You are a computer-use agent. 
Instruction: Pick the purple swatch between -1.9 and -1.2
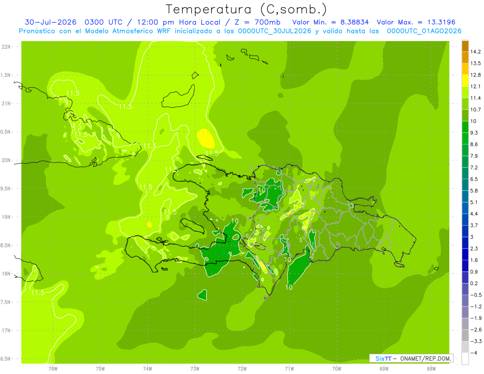[465, 312]
